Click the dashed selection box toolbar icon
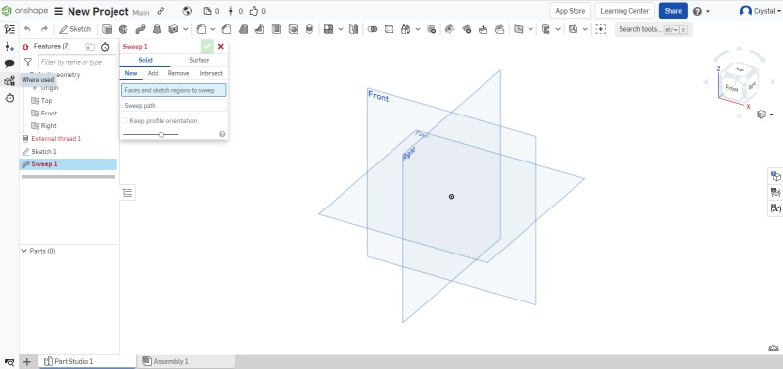Image resolution: width=783 pixels, height=369 pixels. pos(601,29)
